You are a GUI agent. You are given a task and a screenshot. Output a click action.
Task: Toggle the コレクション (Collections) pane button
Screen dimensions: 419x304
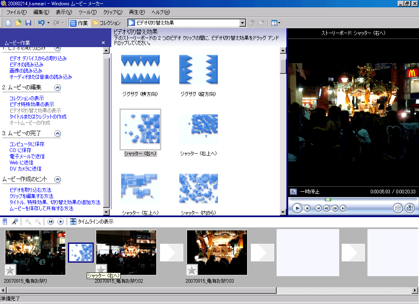(106, 23)
